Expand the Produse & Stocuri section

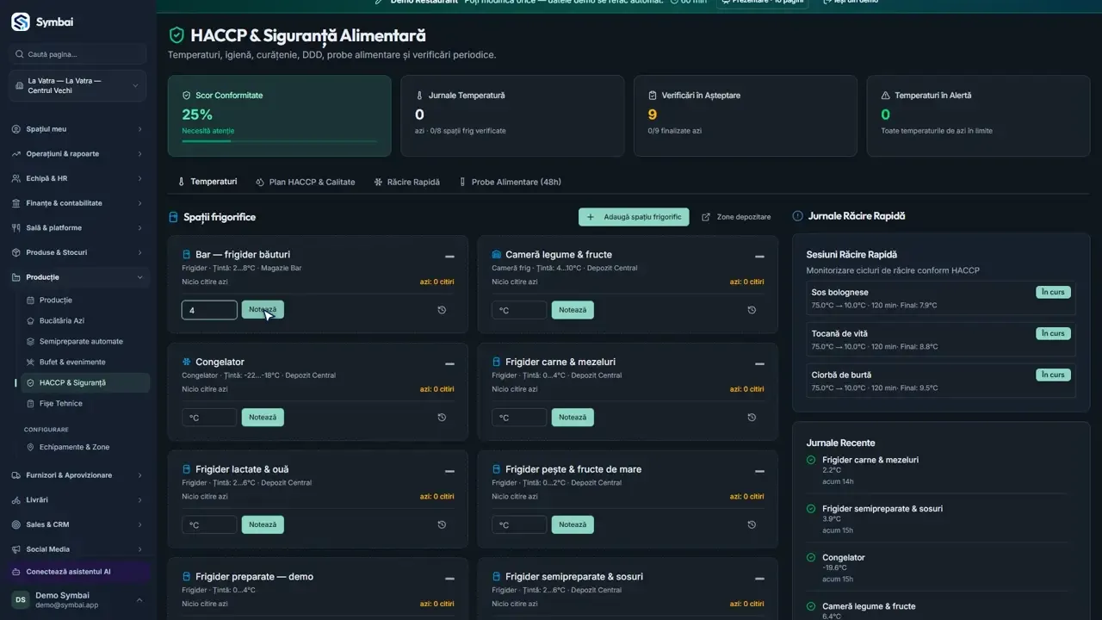(78, 253)
